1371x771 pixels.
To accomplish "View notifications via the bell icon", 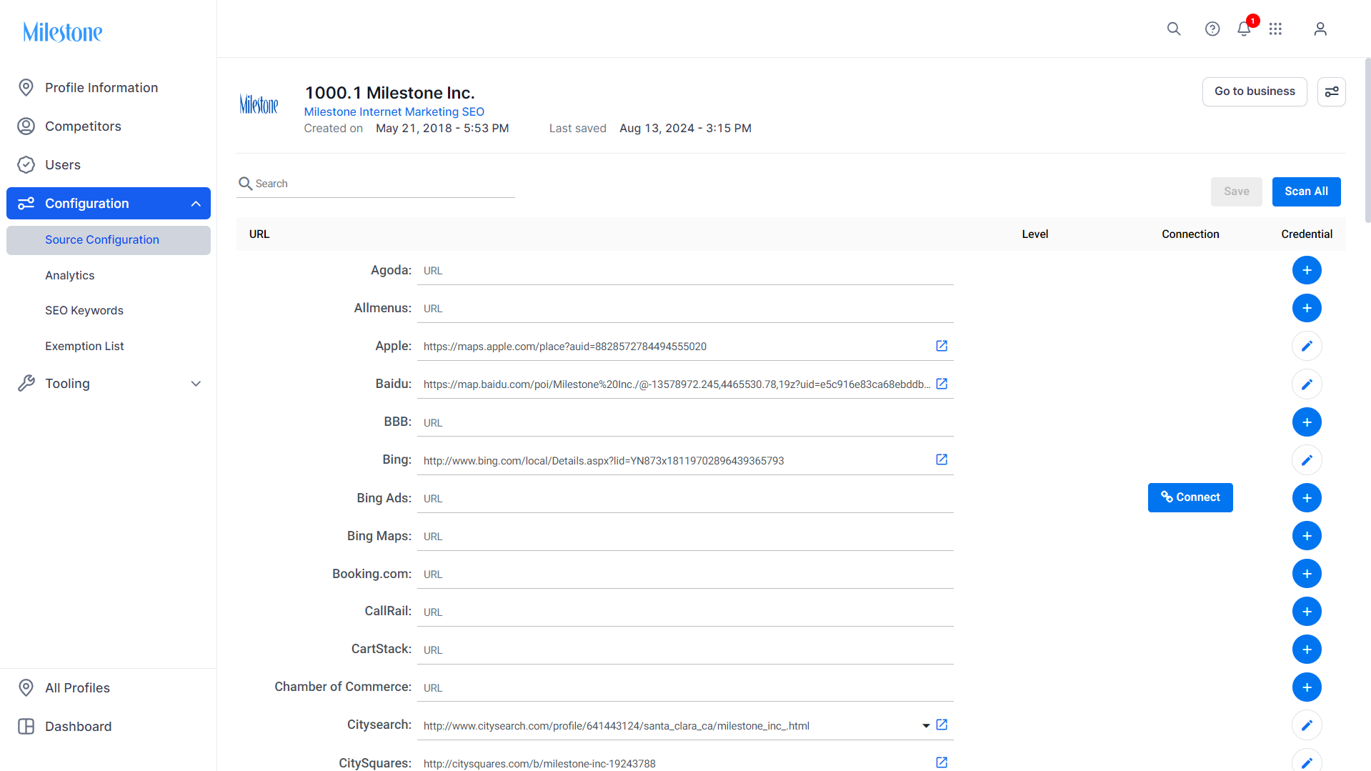I will pos(1244,29).
